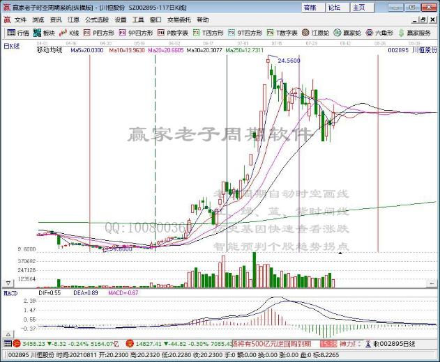
Task: Click the 3458.23 index value in status bar
Action: tap(33, 344)
